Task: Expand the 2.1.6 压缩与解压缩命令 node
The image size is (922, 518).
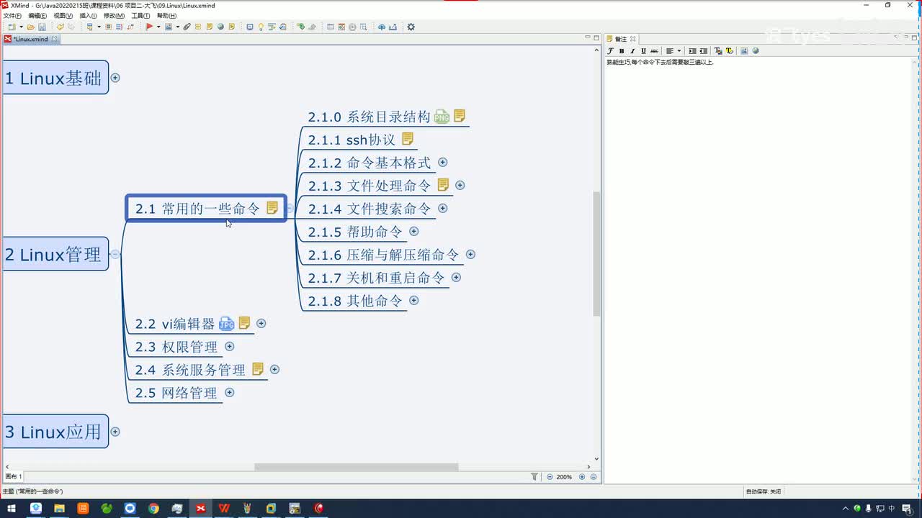Action: (470, 254)
